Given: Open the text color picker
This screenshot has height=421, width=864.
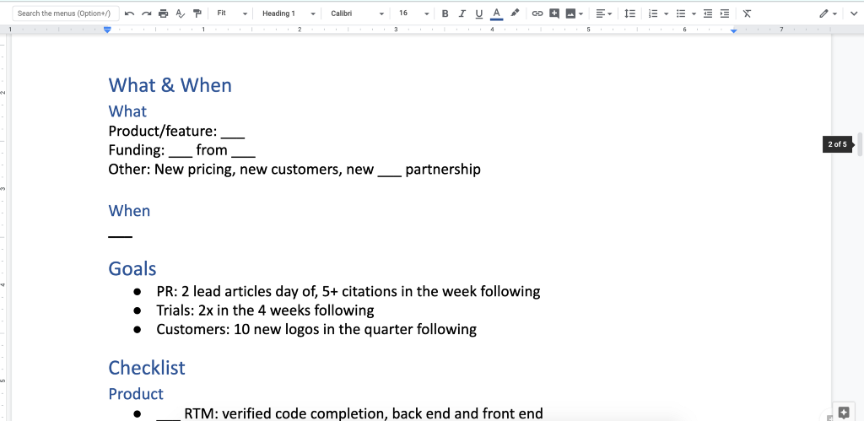Looking at the screenshot, I should tap(496, 13).
